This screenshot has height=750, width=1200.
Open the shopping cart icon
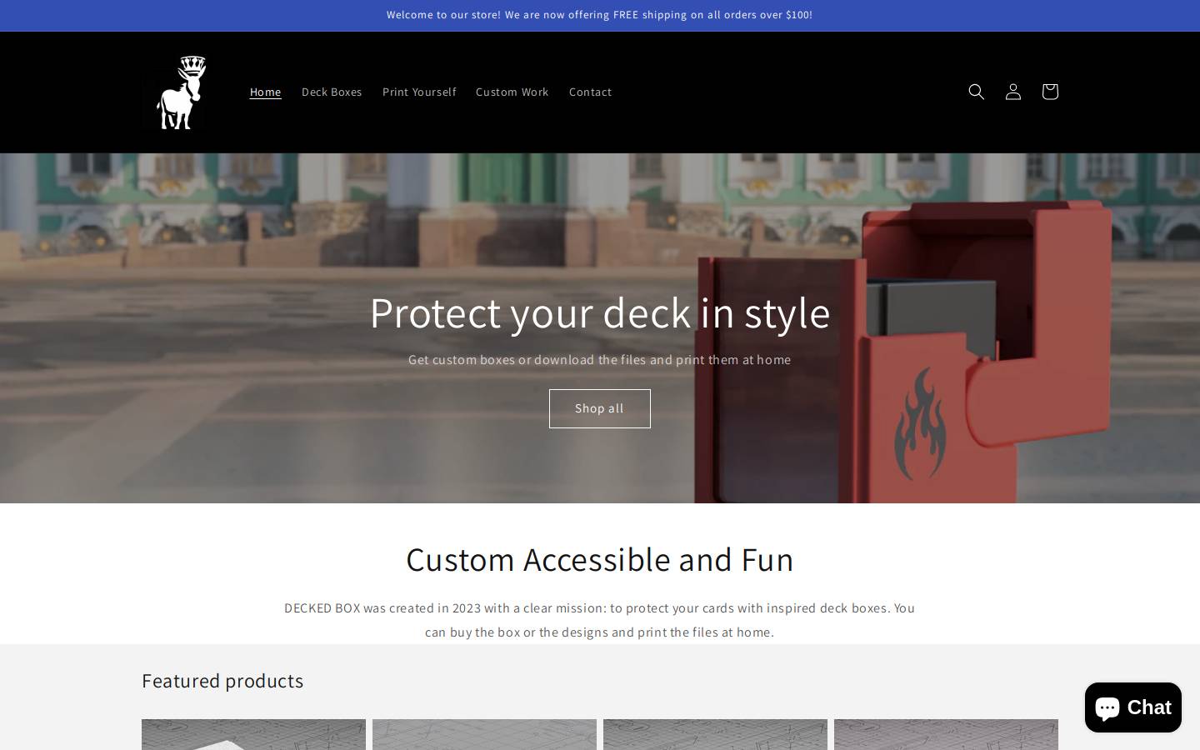[x=1049, y=92]
